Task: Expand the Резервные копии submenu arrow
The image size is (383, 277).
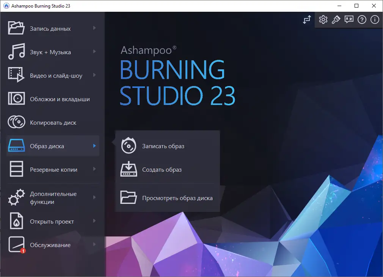Action: [95, 169]
